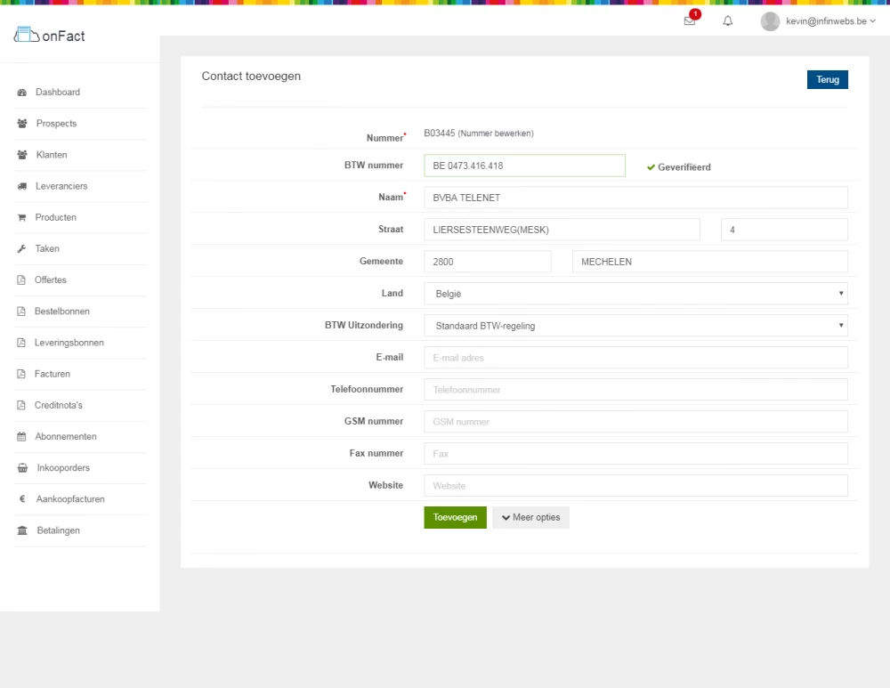This screenshot has height=688, width=890.
Task: Focus the E-mail adres input field
Action: pos(635,358)
